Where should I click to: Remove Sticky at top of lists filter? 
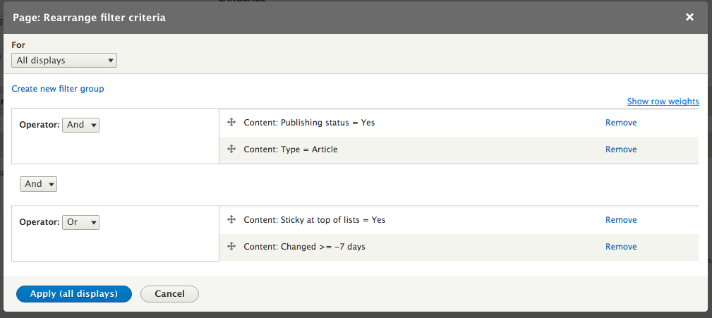621,220
